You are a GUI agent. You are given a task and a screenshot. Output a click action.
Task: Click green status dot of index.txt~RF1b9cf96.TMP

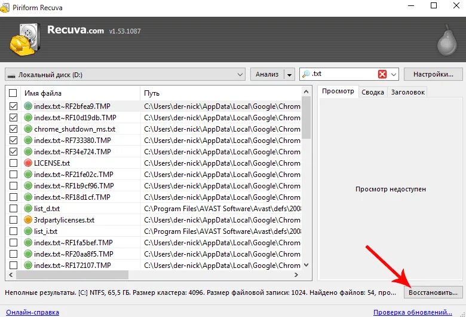pos(28,186)
